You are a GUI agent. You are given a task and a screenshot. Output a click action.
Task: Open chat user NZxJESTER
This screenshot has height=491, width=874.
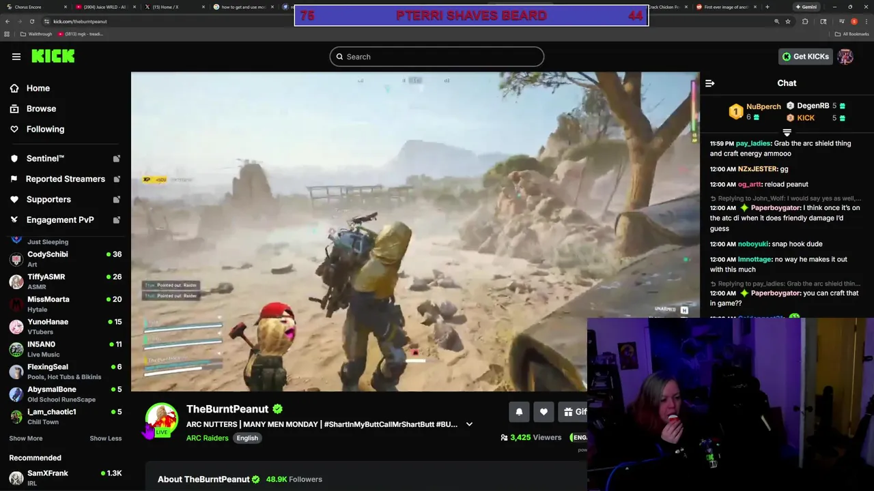[757, 168]
